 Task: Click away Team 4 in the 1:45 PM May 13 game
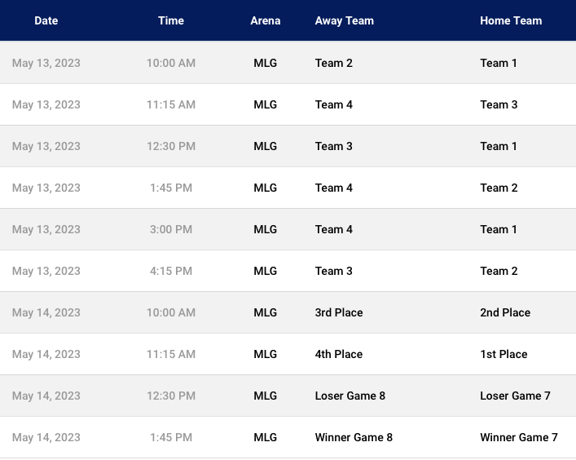tap(333, 188)
